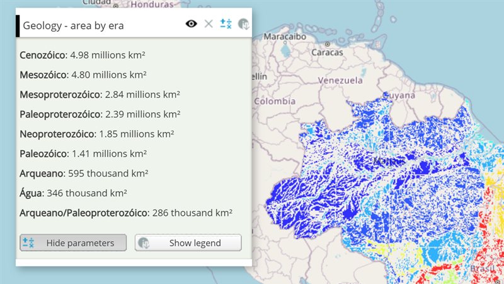Click parameters calculator icon in panel header

pos(226,24)
